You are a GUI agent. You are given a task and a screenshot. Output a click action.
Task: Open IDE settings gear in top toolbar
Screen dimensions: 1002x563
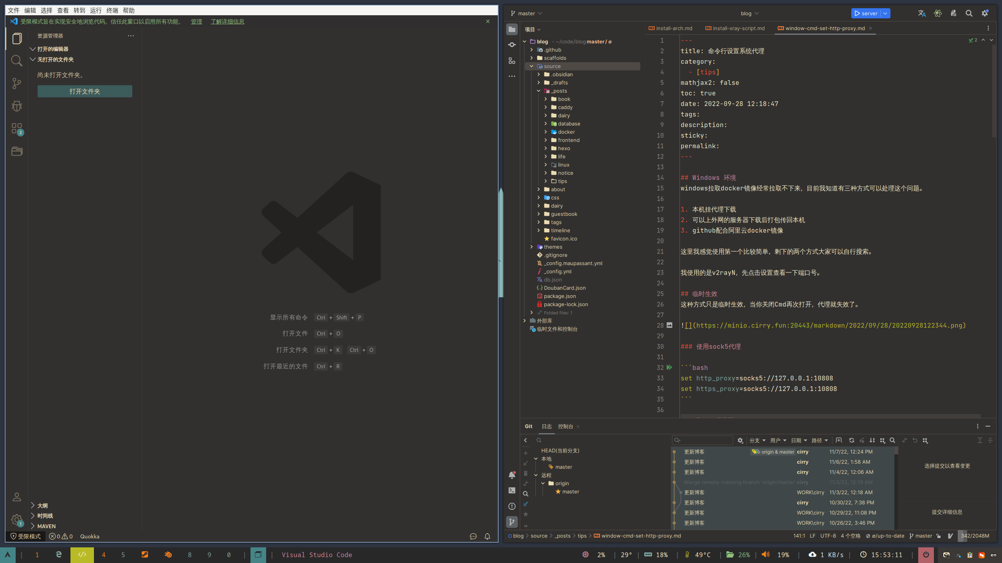[x=985, y=13]
